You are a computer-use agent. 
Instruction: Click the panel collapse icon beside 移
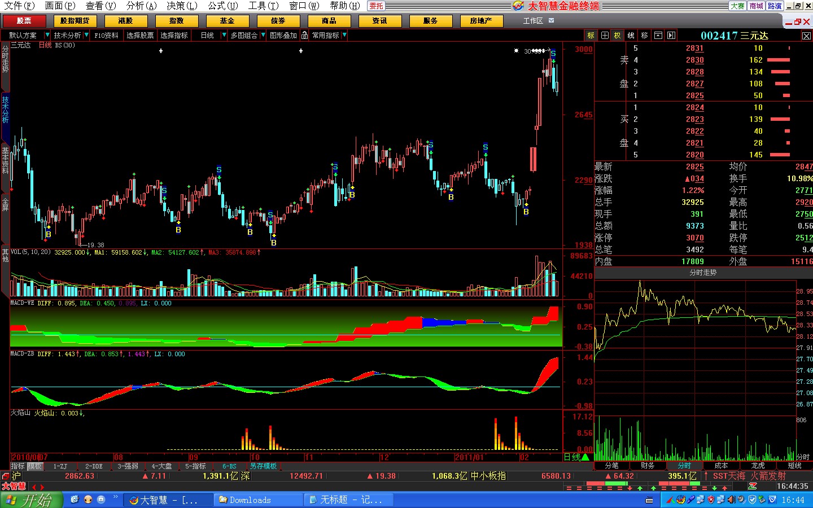pos(658,36)
